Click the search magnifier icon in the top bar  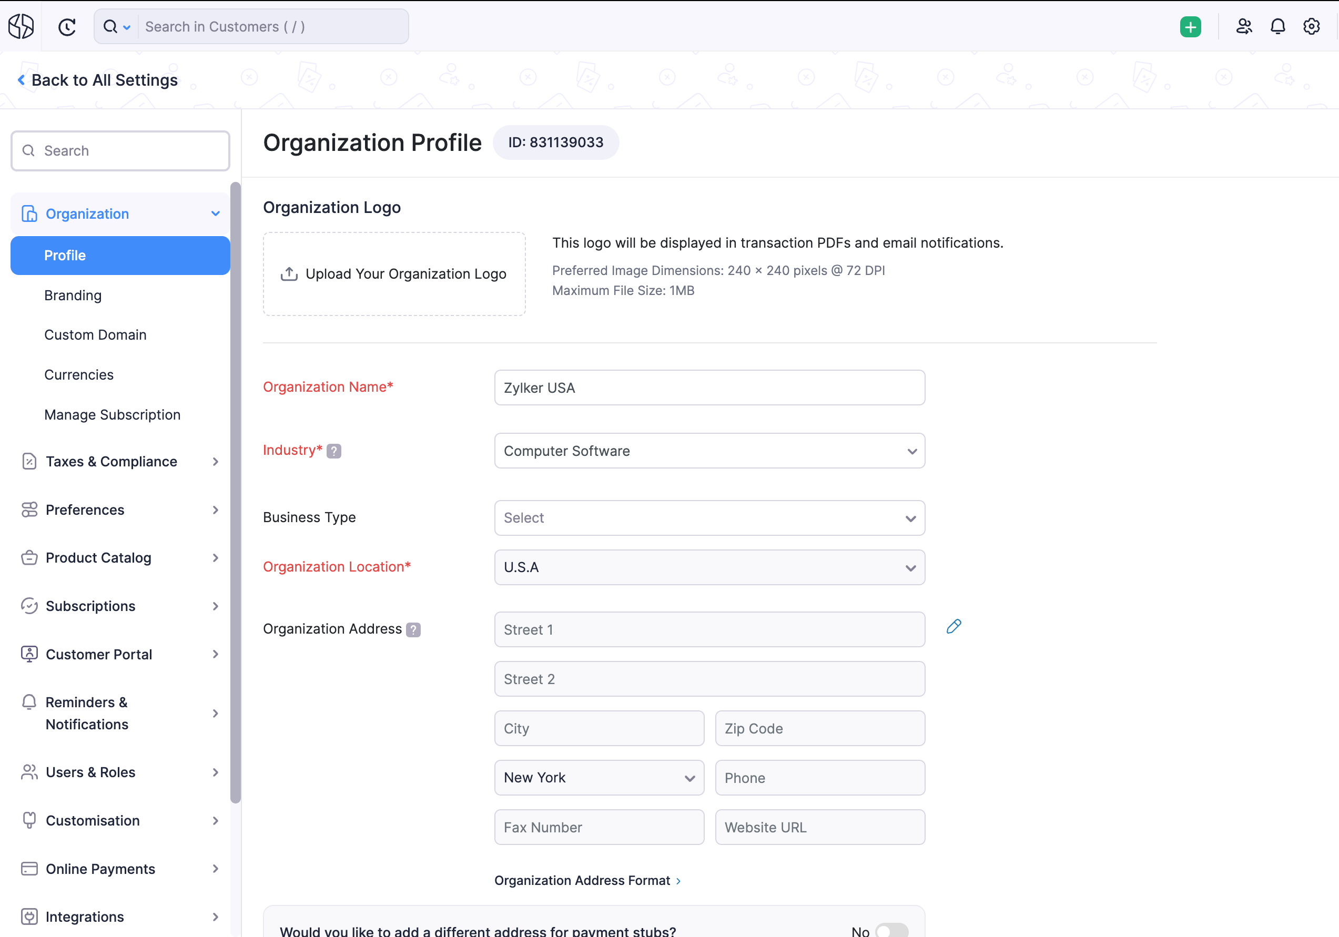pyautogui.click(x=111, y=26)
